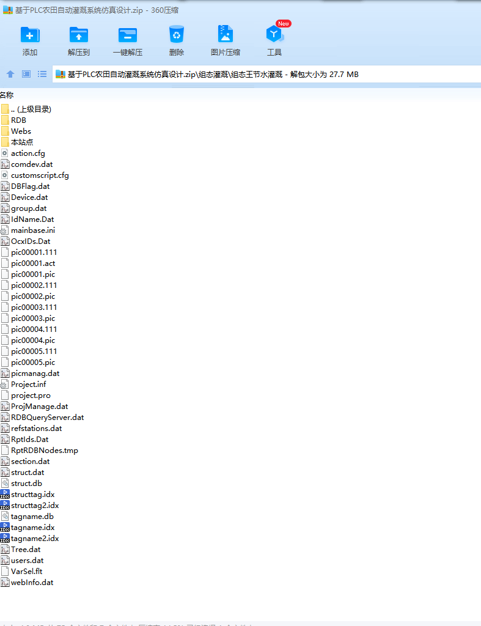Select picmanag.dat file

(35, 374)
